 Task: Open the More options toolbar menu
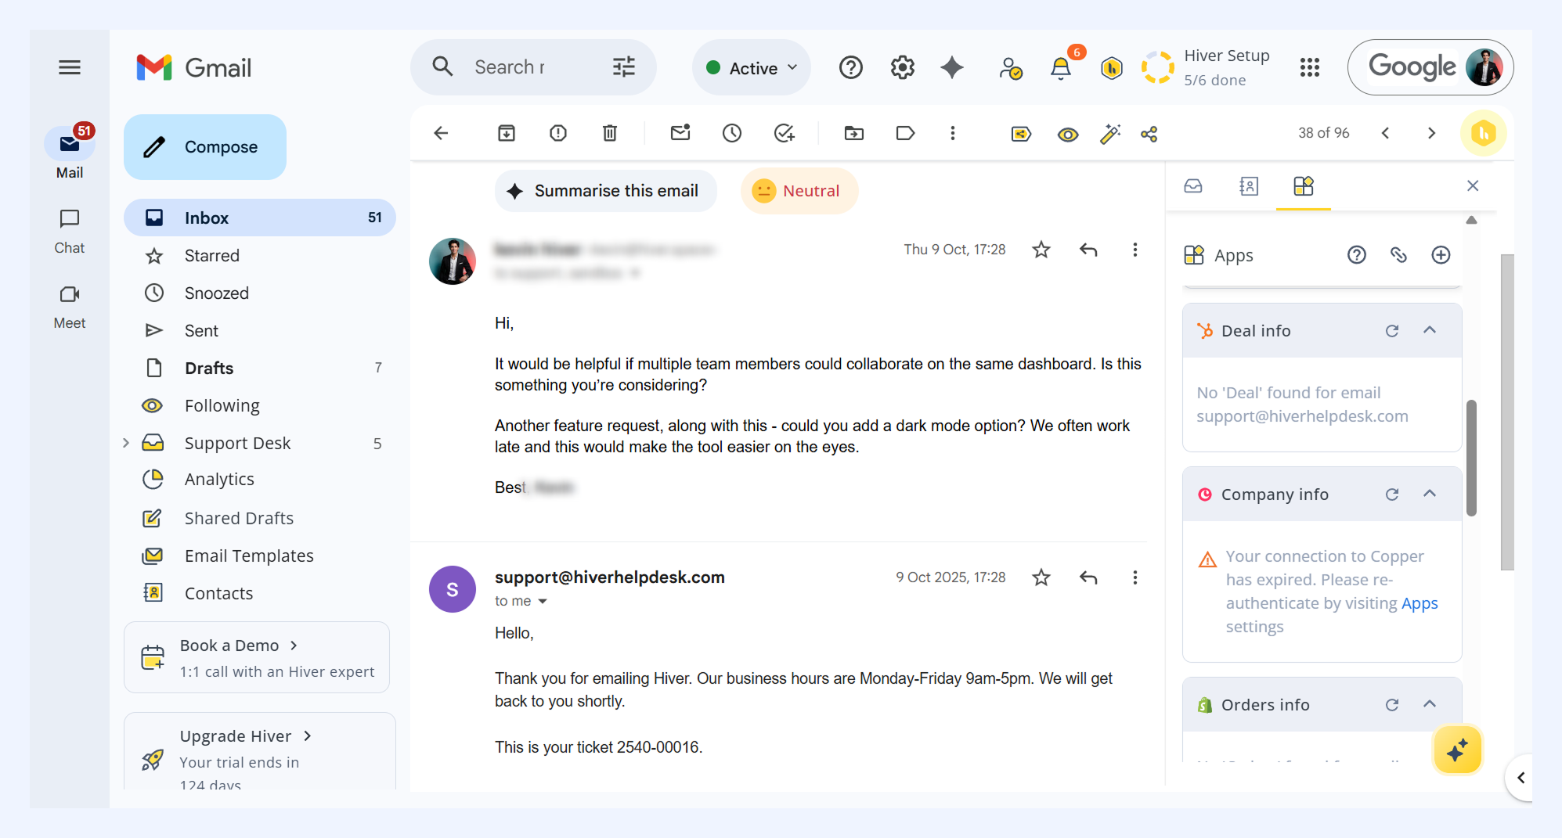[953, 133]
